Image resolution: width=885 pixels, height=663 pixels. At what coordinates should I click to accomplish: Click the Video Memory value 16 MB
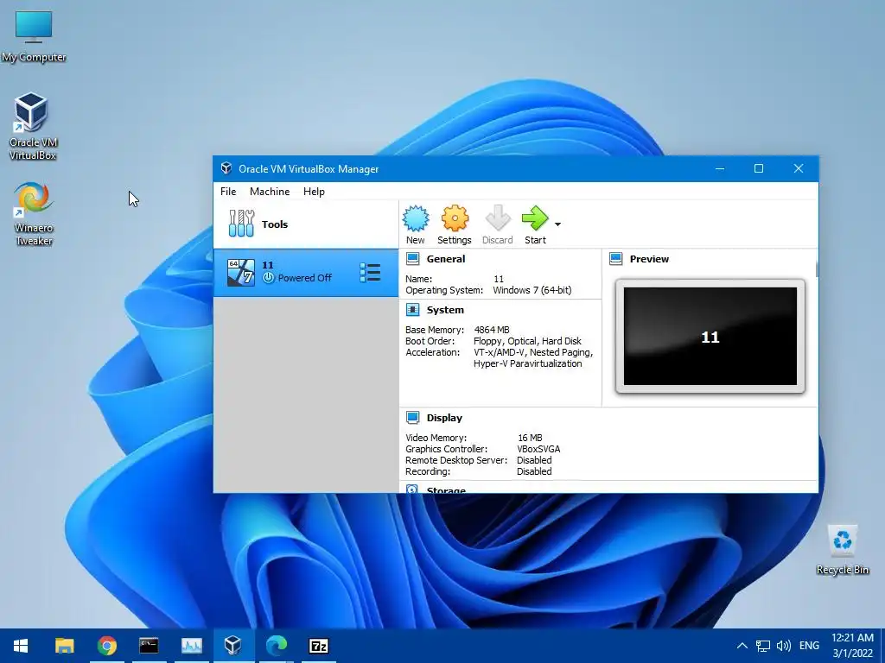pos(530,438)
